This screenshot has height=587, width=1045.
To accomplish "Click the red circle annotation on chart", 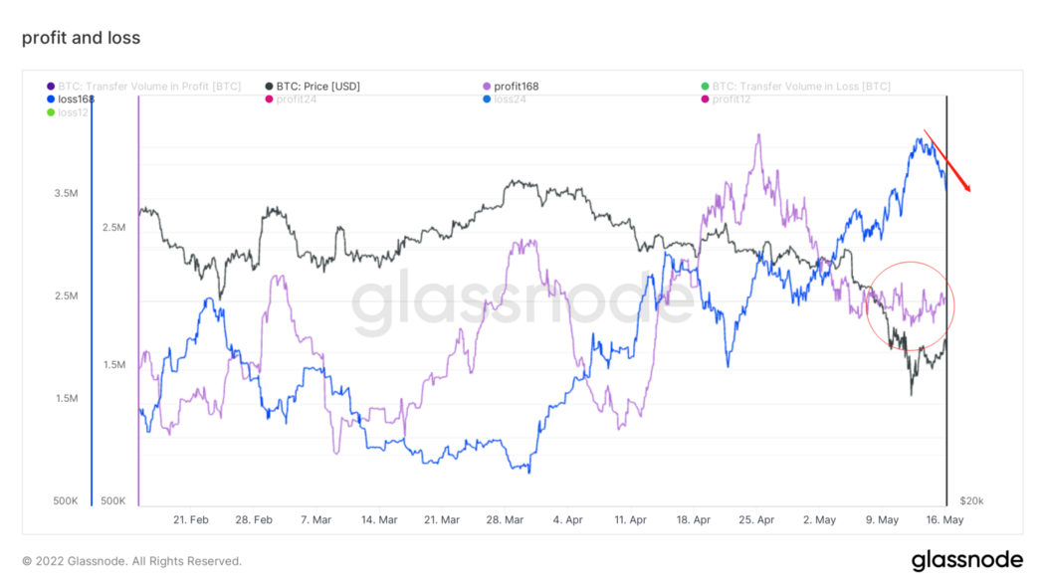I will [x=911, y=305].
